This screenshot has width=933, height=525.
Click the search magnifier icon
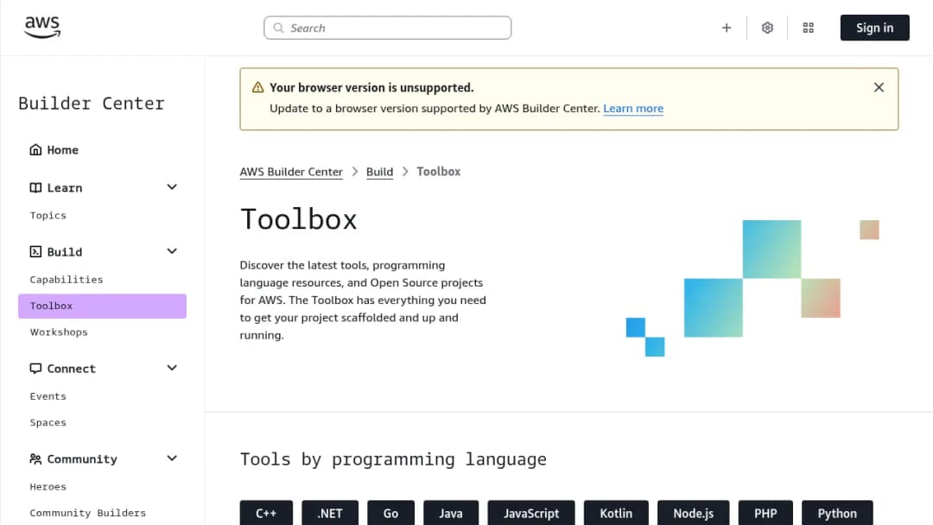pos(278,28)
